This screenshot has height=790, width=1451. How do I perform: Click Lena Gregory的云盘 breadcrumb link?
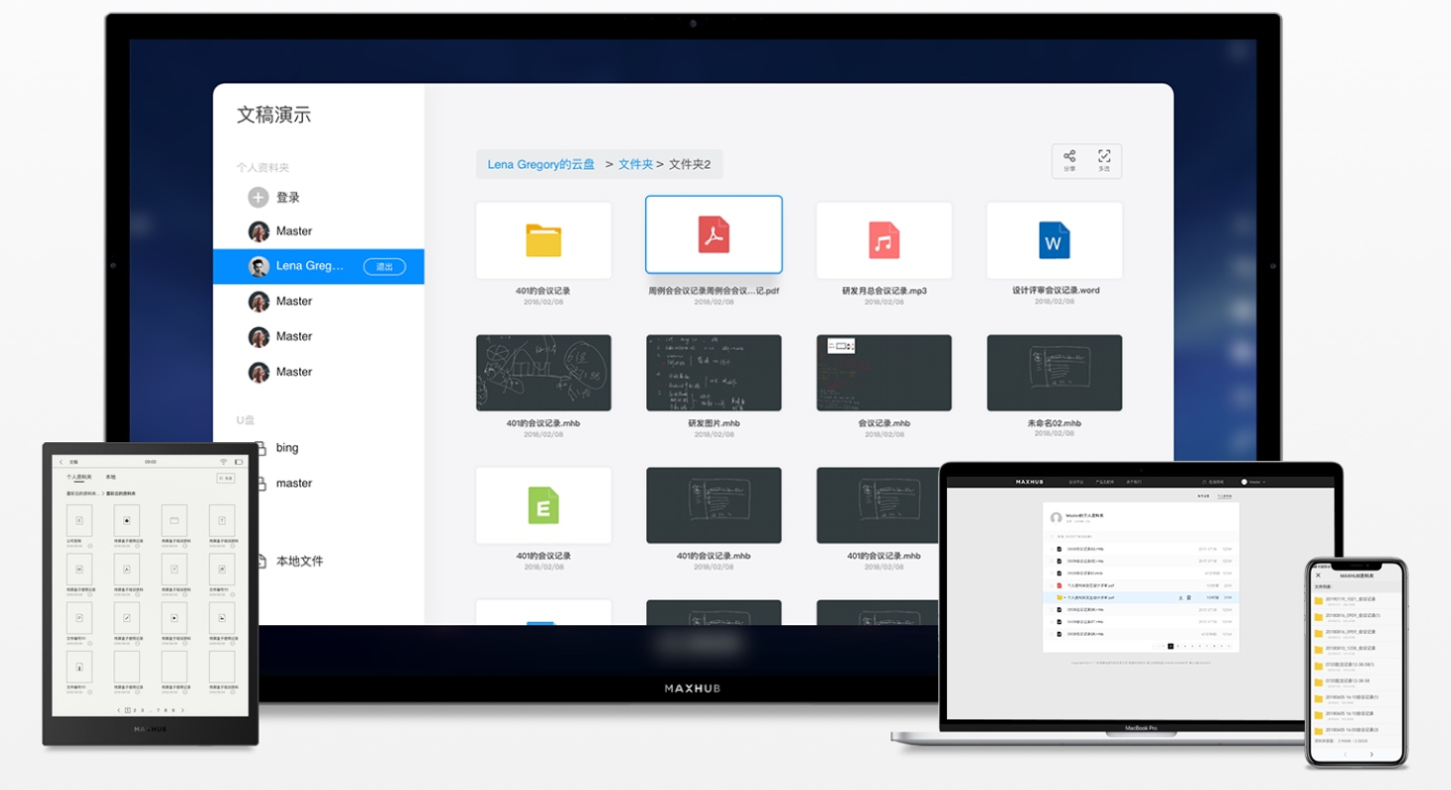point(541,165)
